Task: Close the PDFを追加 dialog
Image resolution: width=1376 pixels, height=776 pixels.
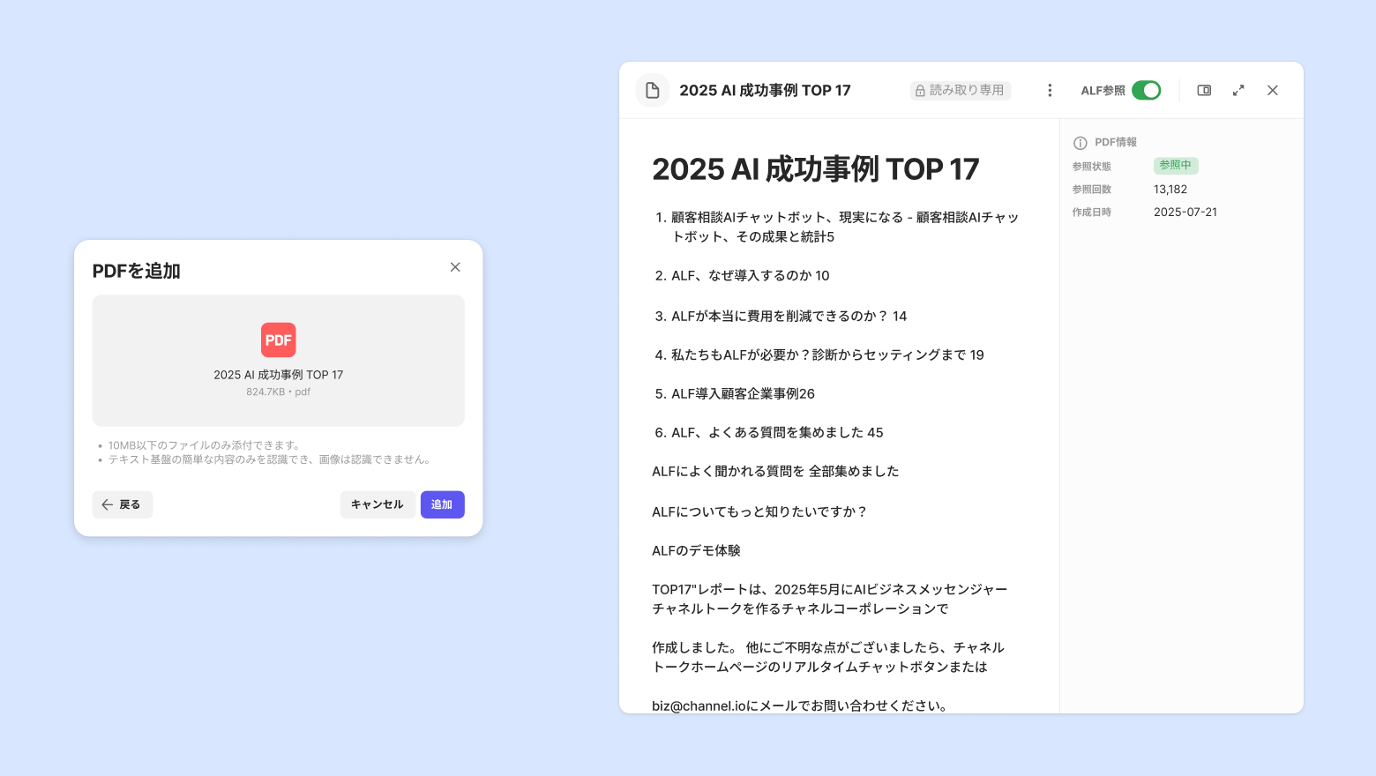Action: (455, 267)
